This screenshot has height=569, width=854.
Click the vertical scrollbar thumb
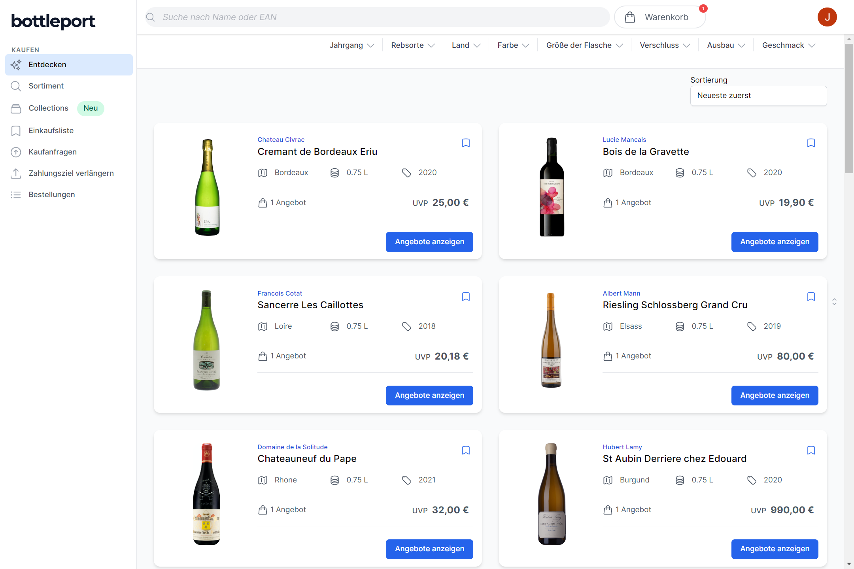coord(849,108)
